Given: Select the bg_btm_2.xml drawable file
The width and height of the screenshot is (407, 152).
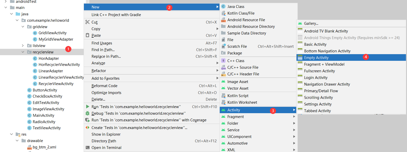Looking at the screenshot, I should (44, 147).
